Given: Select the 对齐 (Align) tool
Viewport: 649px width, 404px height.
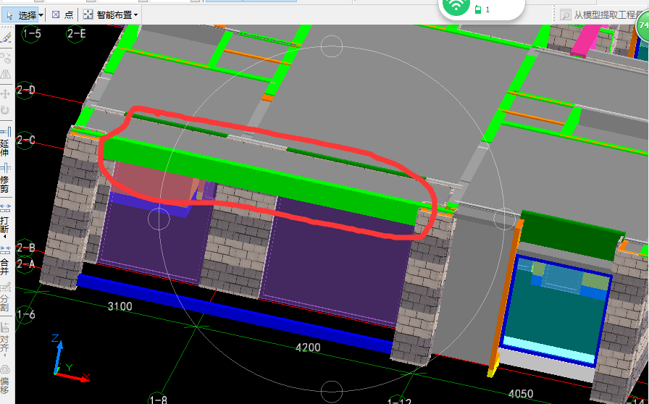Looking at the screenshot, I should pos(5,336).
